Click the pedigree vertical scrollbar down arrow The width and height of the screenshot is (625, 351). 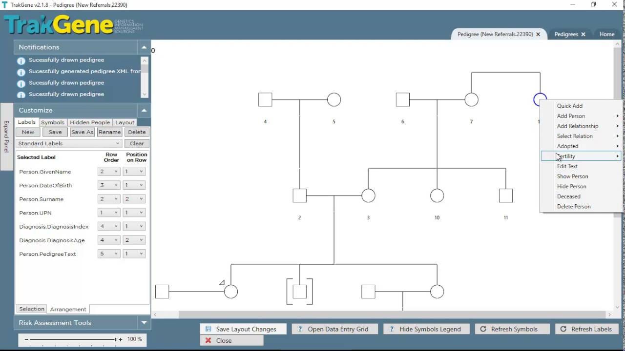(x=618, y=307)
